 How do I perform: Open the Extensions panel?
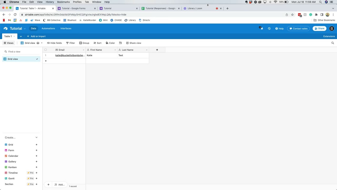[x=329, y=36]
